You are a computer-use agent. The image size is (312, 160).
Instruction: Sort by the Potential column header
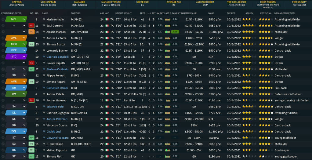[x=266, y=13]
